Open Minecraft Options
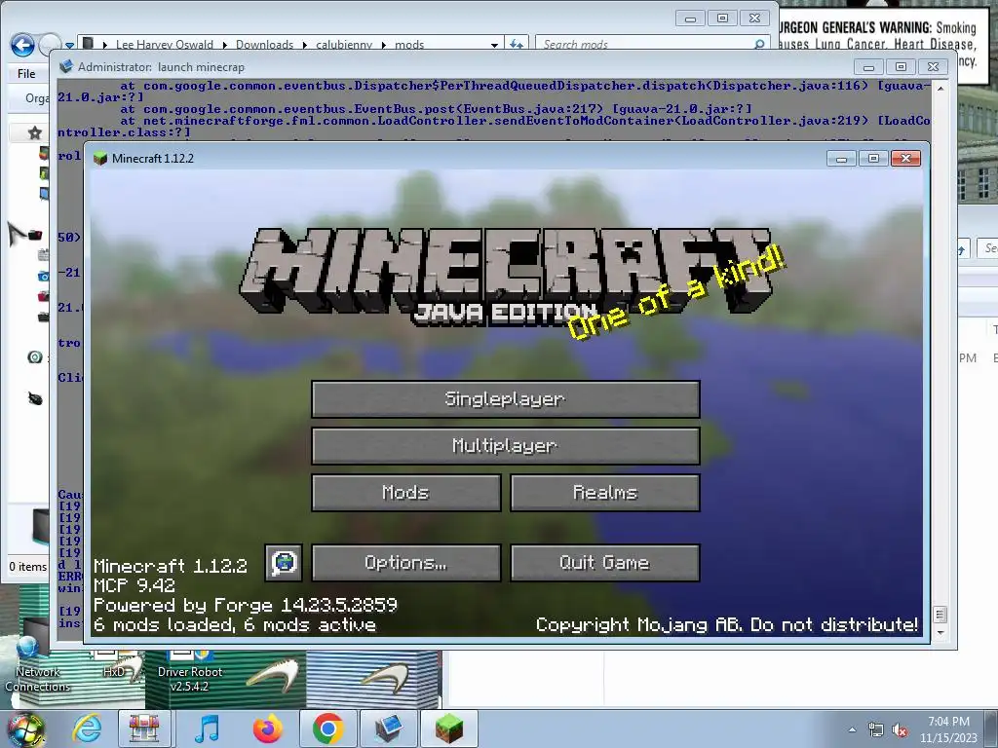This screenshot has width=998, height=748. point(406,562)
